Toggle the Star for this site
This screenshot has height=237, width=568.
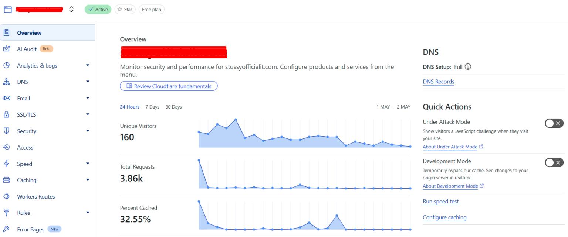pyautogui.click(x=125, y=9)
